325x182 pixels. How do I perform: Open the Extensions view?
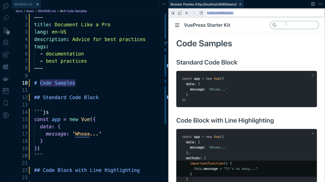6,55
